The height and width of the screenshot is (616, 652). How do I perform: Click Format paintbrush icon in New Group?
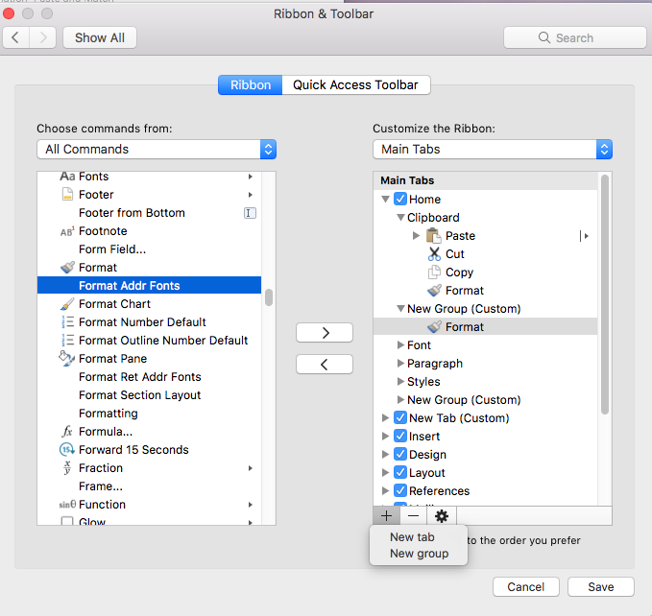(x=434, y=327)
